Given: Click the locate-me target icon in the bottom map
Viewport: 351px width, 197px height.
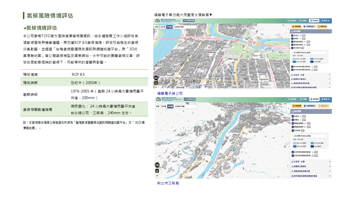Looking at the screenshot, I should [157, 176].
